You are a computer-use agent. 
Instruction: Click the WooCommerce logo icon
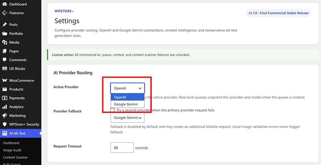click(x=4, y=80)
